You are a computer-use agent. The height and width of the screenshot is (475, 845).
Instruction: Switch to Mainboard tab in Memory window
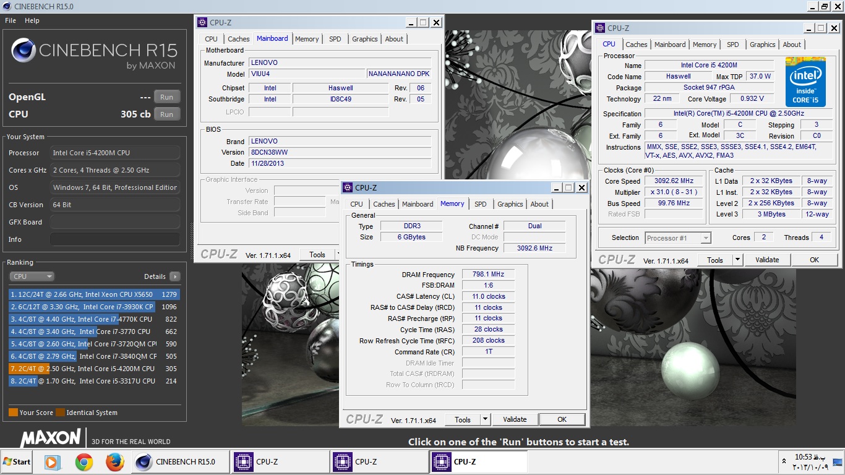point(418,204)
